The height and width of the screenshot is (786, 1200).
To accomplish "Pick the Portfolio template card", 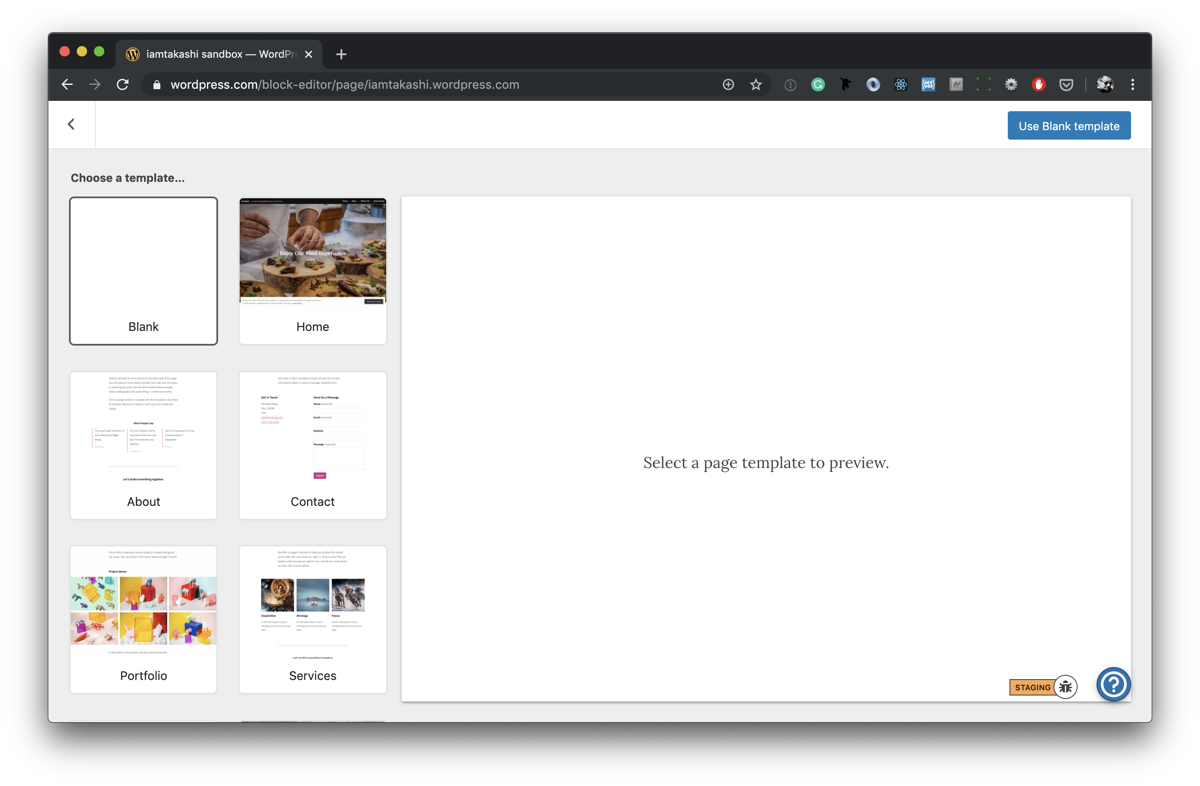I will click(144, 620).
